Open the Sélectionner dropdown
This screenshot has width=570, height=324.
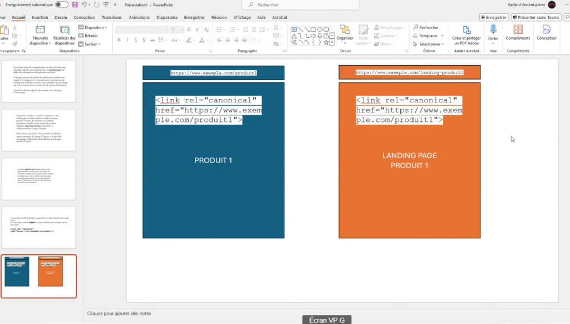pyautogui.click(x=428, y=44)
